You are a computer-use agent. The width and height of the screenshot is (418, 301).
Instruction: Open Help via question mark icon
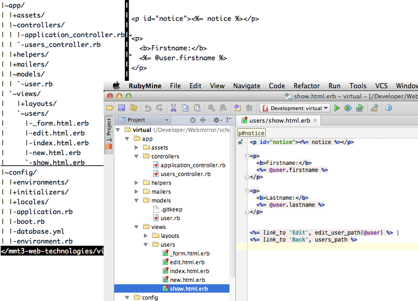(x=389, y=108)
